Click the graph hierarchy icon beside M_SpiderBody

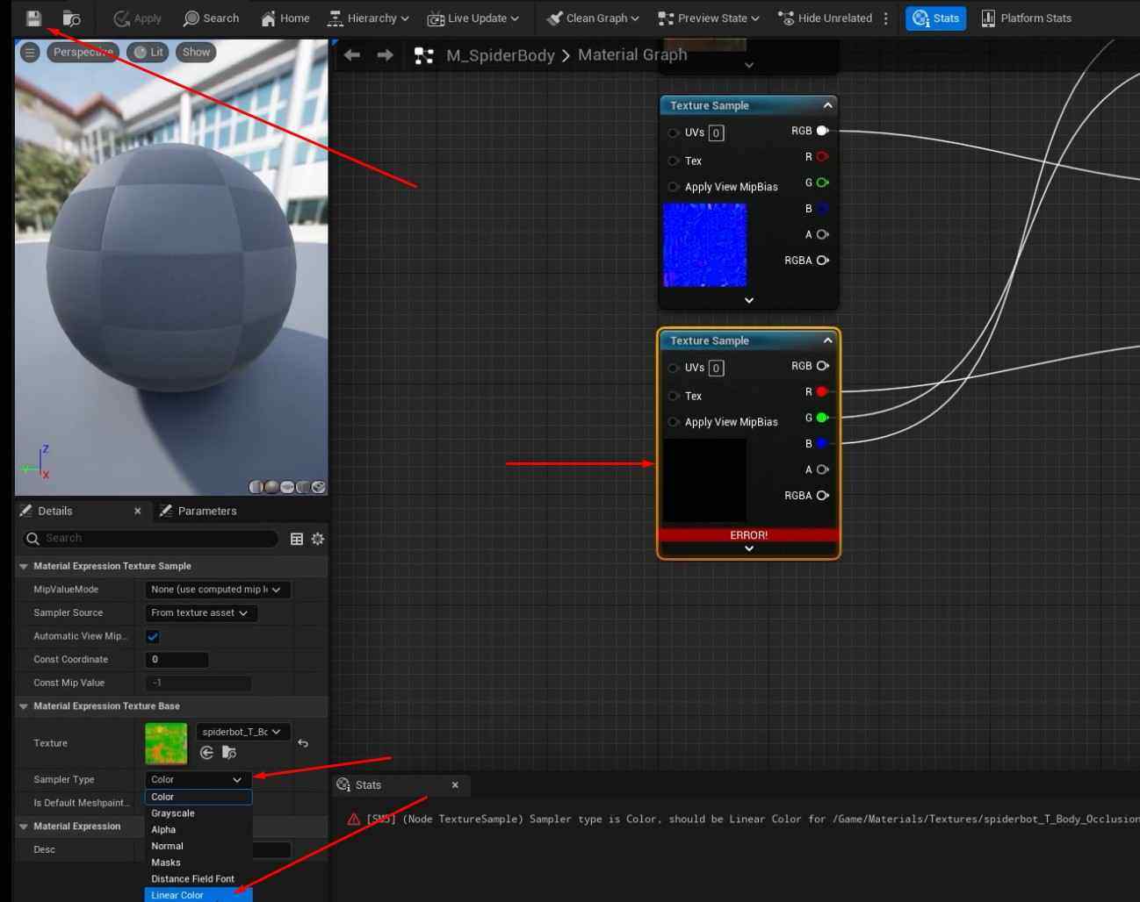point(424,56)
